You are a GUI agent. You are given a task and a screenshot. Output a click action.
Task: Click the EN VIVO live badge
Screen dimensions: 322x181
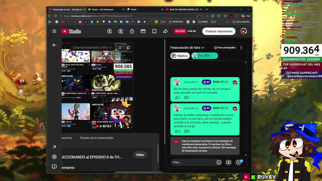point(180,31)
